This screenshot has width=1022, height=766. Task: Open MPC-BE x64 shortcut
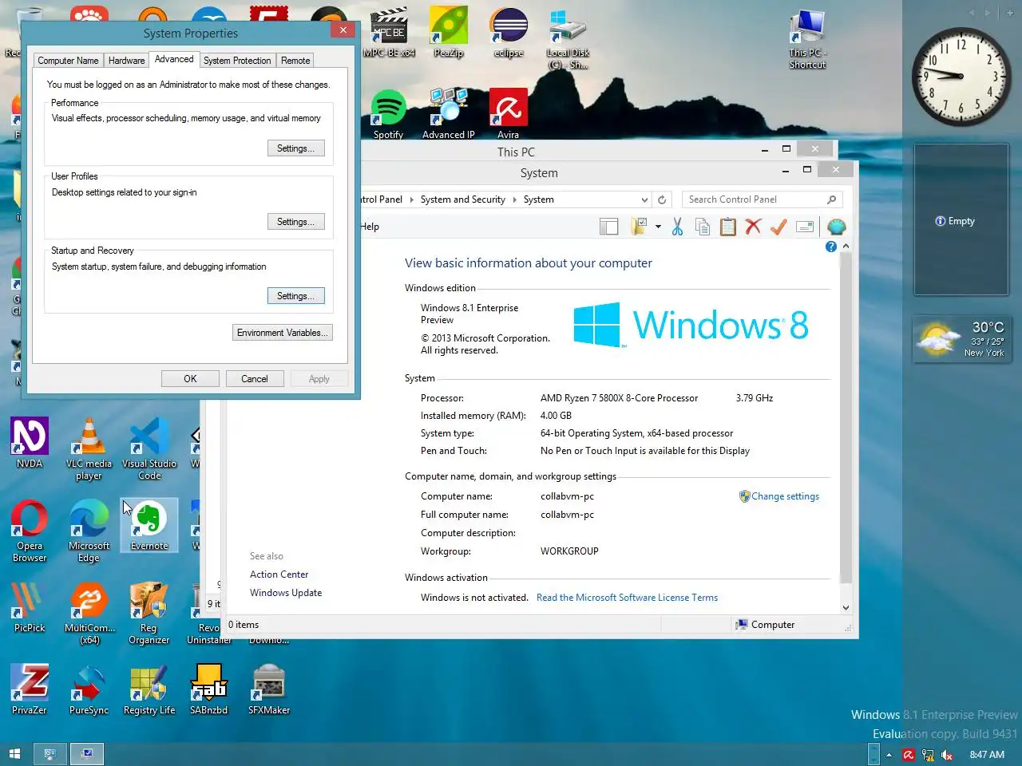(x=389, y=33)
